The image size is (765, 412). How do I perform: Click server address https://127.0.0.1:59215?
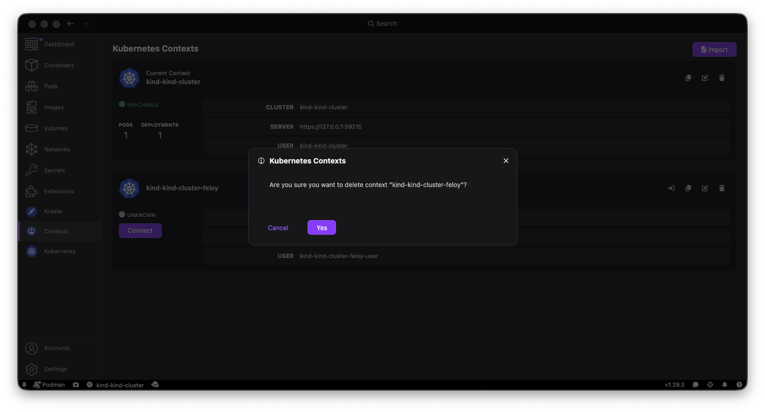point(331,127)
